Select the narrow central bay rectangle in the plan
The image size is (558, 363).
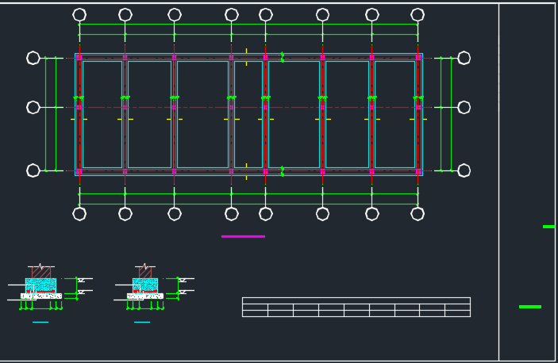point(248,114)
